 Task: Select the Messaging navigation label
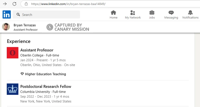(171, 17)
